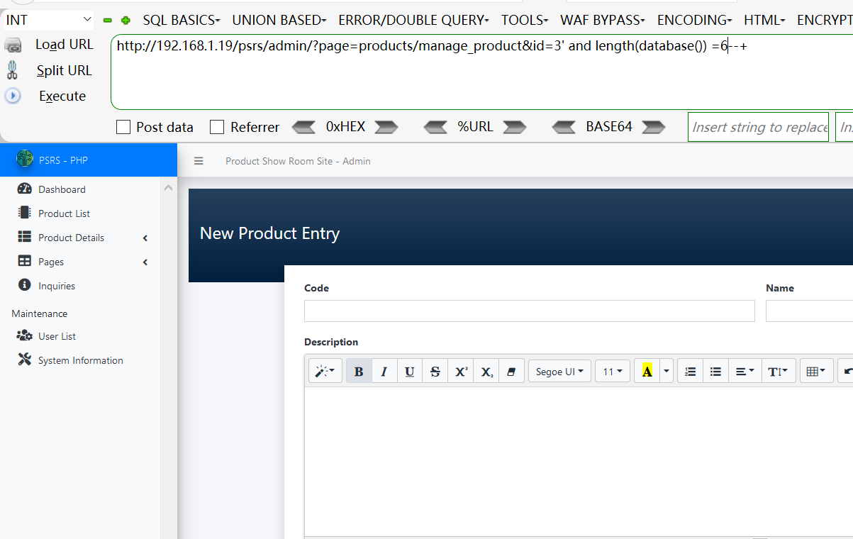Click the Split URL icon
Screen dimensions: 853x539
point(13,70)
